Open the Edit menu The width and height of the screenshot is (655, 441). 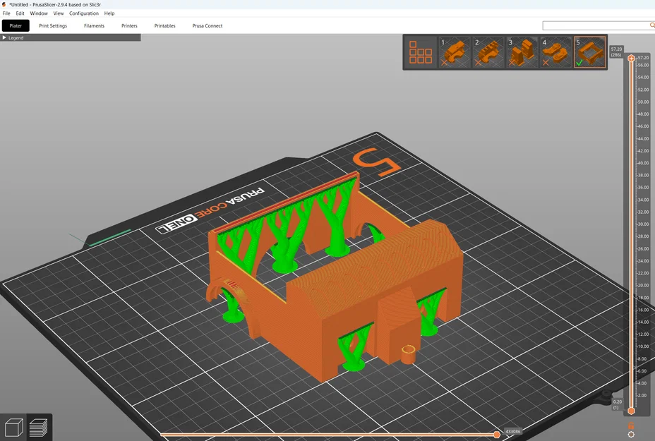[x=20, y=13]
